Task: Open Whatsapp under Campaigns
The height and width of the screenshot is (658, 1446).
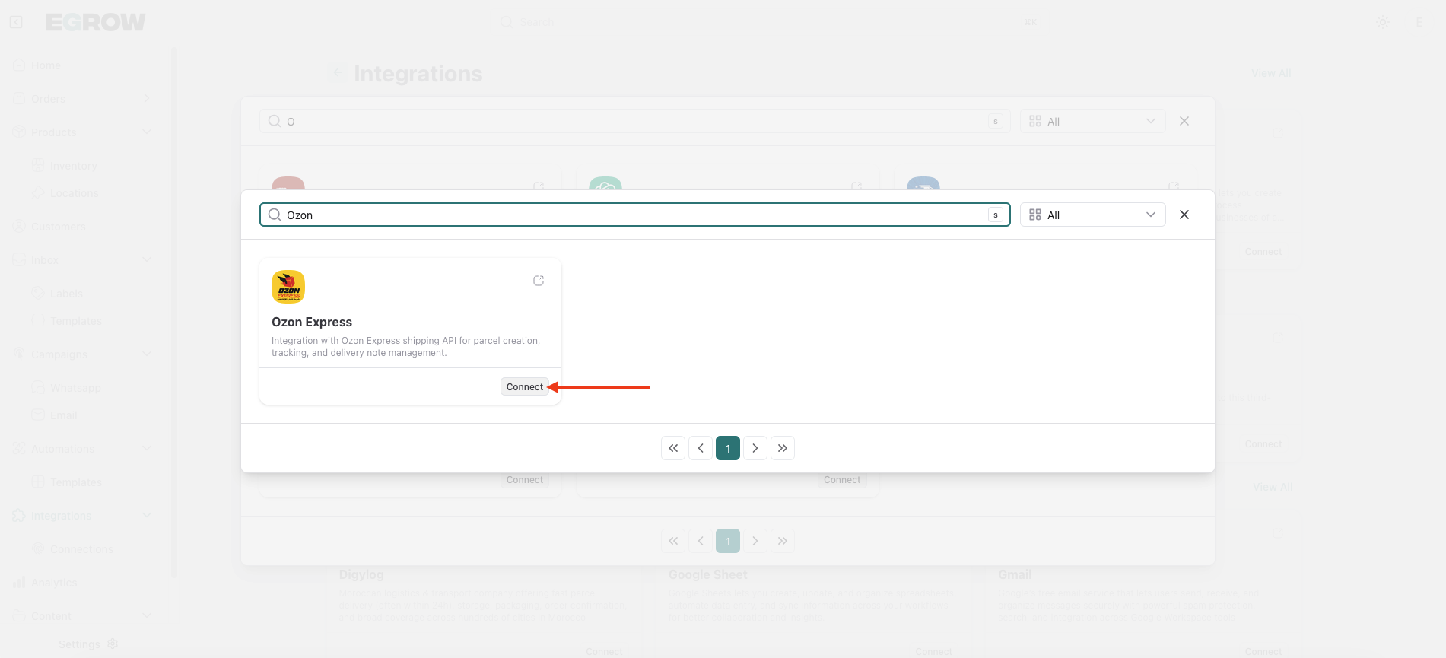Action: [75, 388]
